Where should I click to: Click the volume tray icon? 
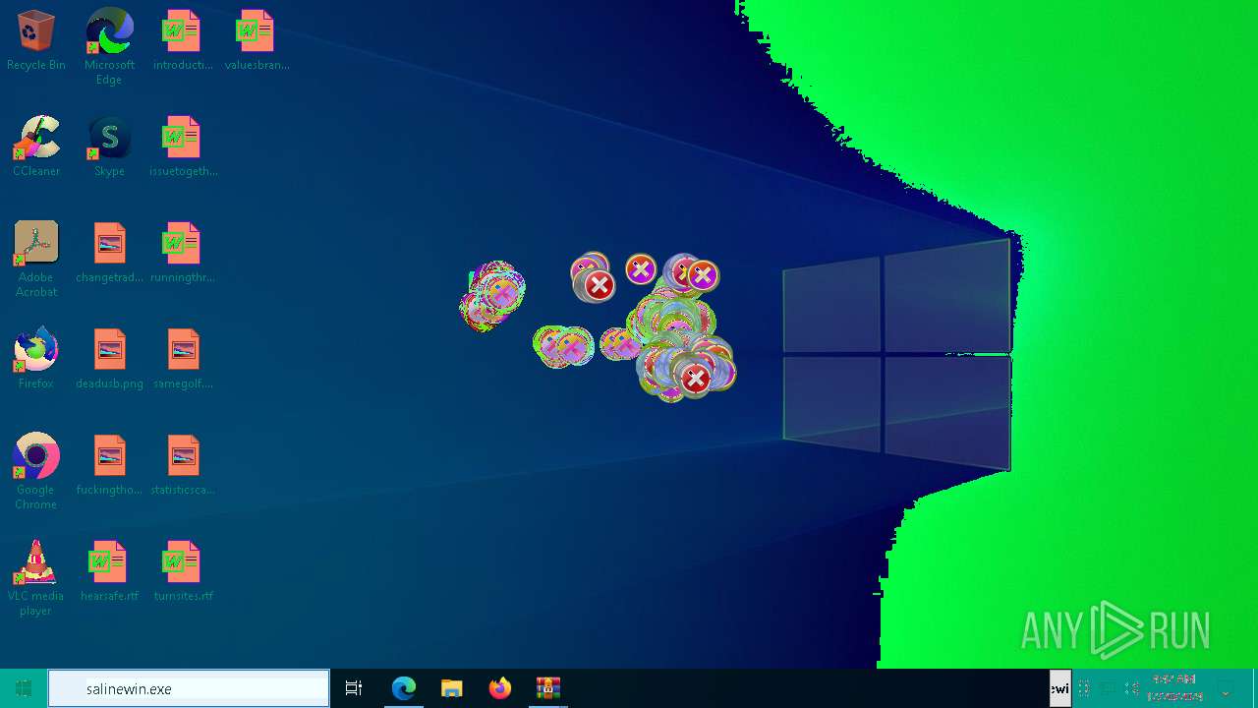(x=1132, y=688)
